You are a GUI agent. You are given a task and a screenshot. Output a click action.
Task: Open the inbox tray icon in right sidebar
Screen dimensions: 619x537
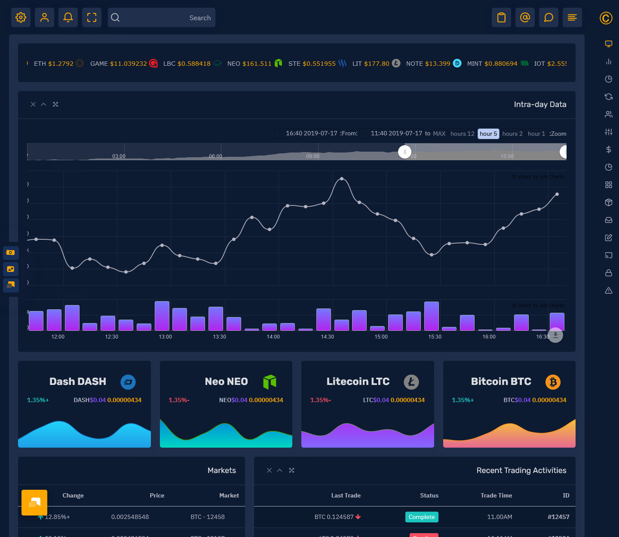(x=609, y=220)
